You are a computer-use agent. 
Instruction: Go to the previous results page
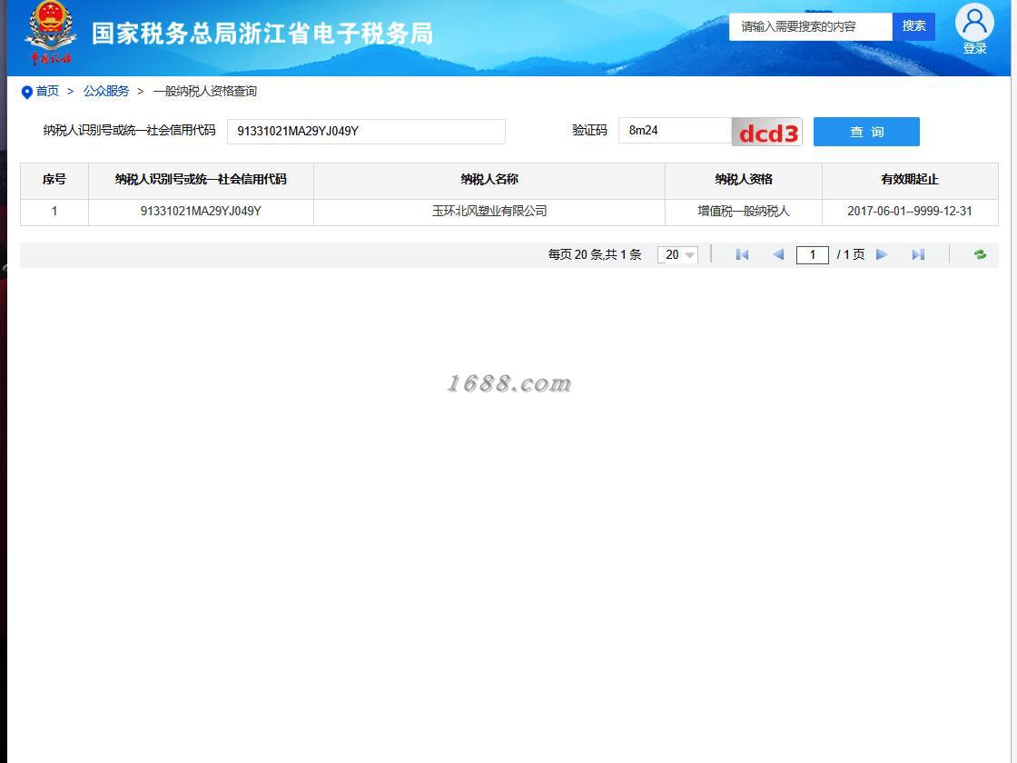pyautogui.click(x=778, y=255)
